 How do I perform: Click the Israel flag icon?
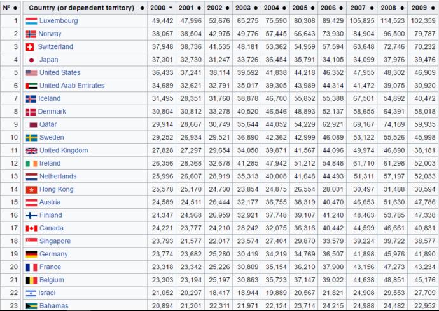point(31,293)
